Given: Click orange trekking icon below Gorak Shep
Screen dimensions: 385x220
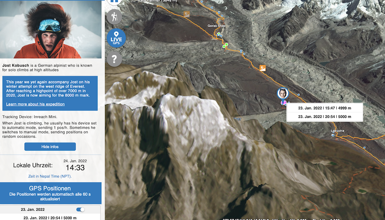Looking at the screenshot, I should click(263, 68).
